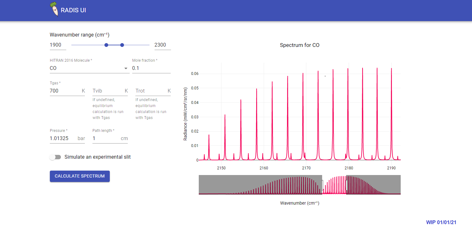Click the Mole fraction input field

151,68
